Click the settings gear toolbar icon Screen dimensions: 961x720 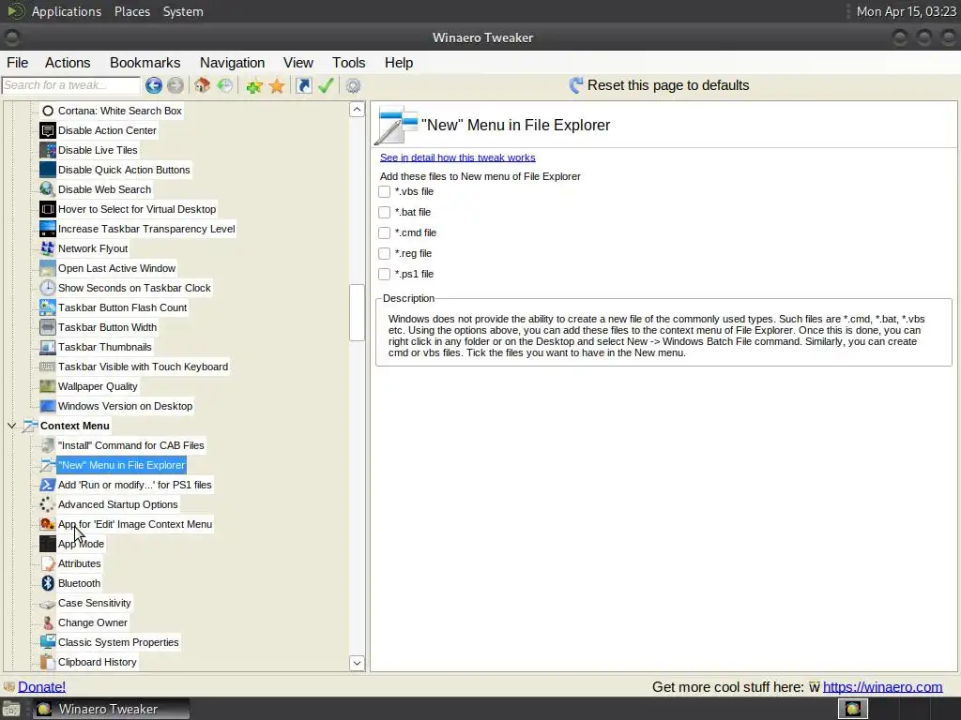click(353, 85)
